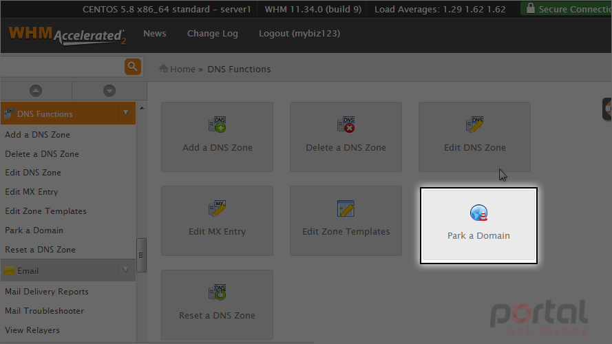This screenshot has width=612, height=344.
Task: Click the Edit DNS Zone tile label
Action: click(x=474, y=147)
